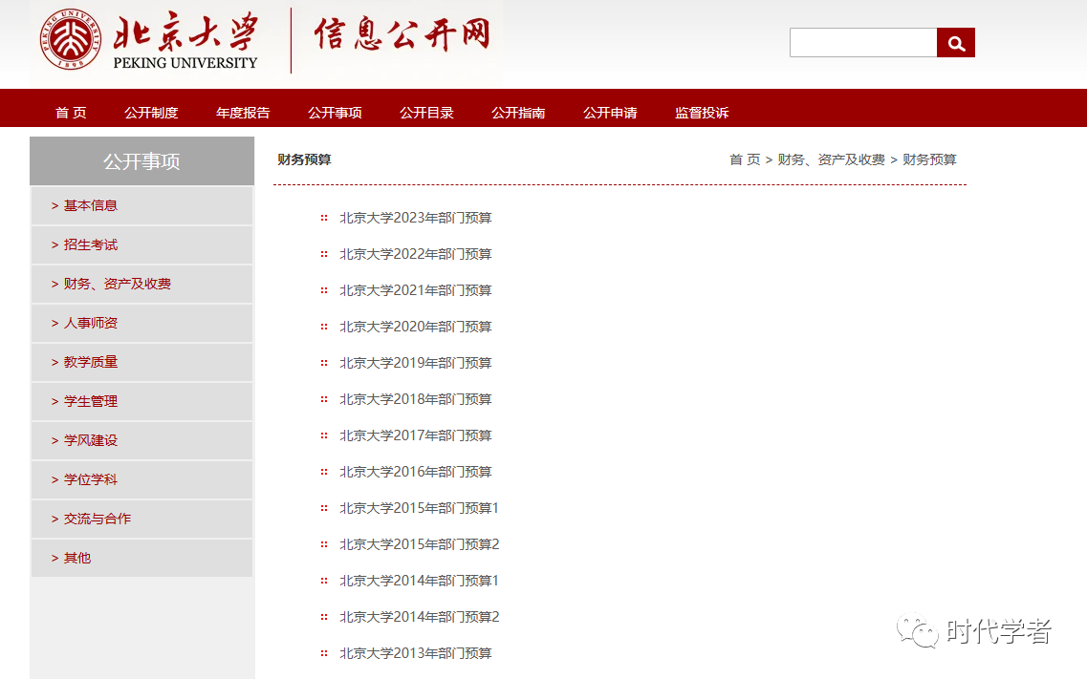Open 学风建设 in the sidebar
This screenshot has width=1087, height=679.
point(141,440)
